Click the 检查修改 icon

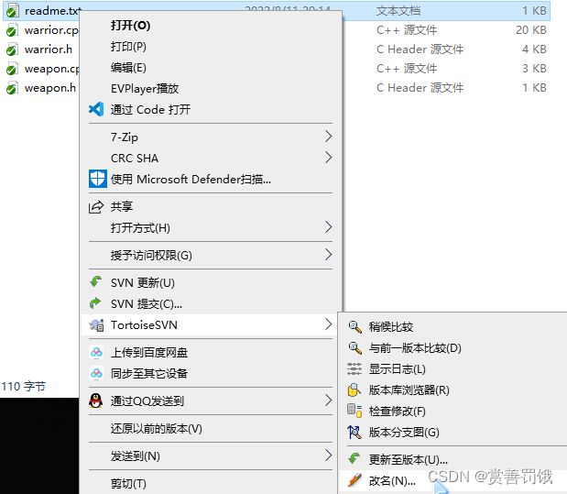[354, 411]
